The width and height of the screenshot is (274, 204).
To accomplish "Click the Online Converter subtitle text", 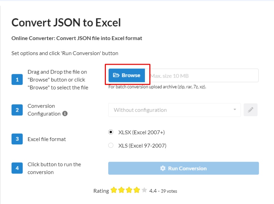I will (x=77, y=38).
